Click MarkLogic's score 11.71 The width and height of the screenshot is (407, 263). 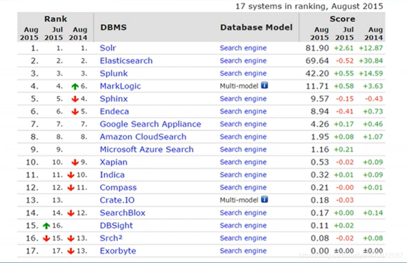tap(317, 86)
